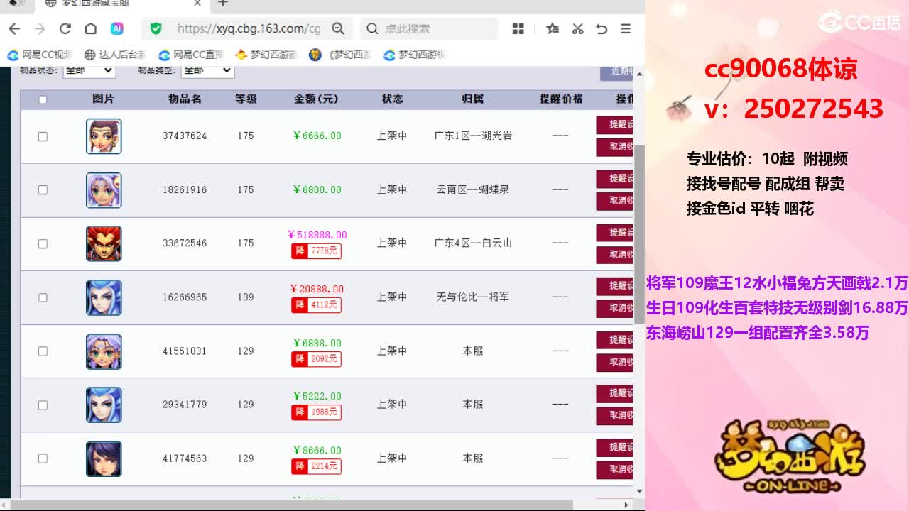Click the 广东1区--湖光岩 server cell
The width and height of the screenshot is (909, 511).
[x=473, y=136]
